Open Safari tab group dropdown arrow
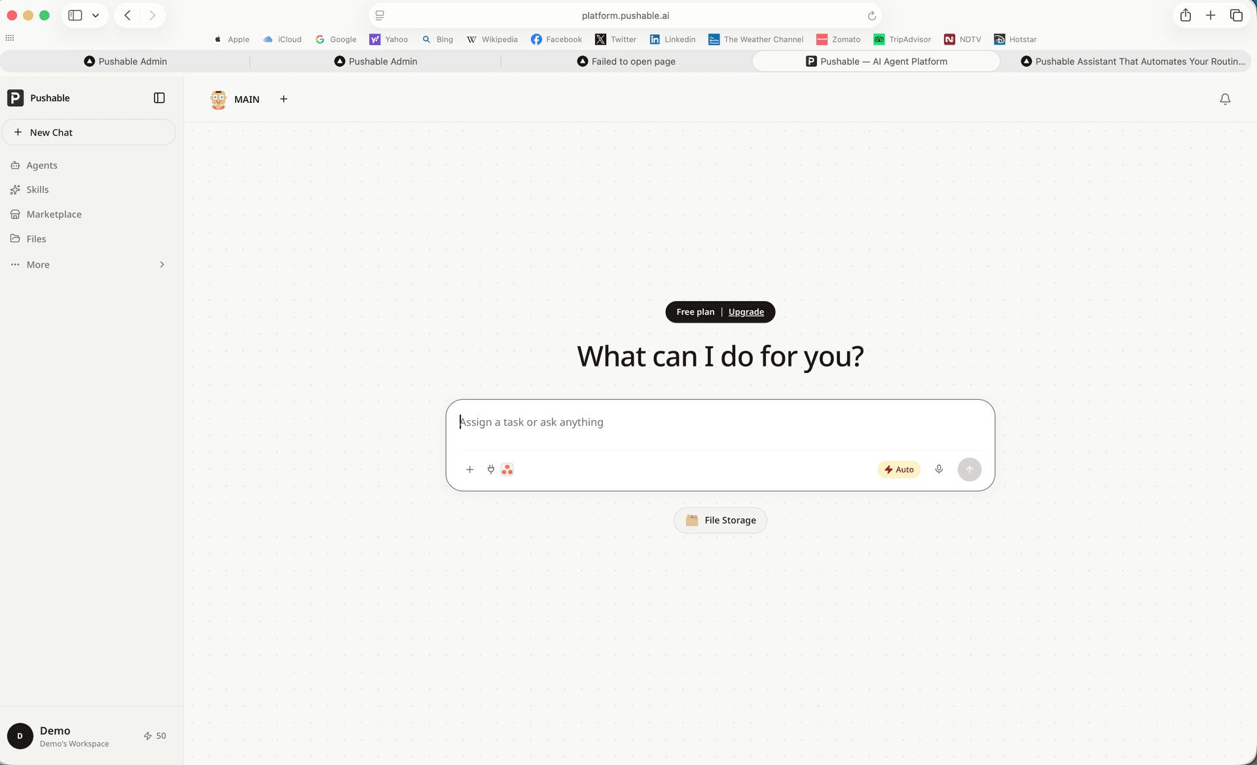Image resolution: width=1257 pixels, height=765 pixels. (96, 15)
